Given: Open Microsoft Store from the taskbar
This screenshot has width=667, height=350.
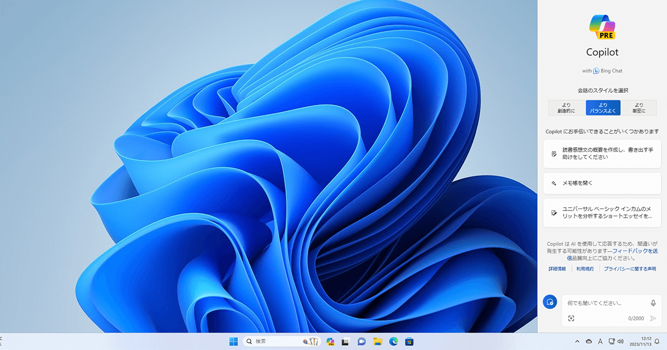Looking at the screenshot, I should 409,341.
